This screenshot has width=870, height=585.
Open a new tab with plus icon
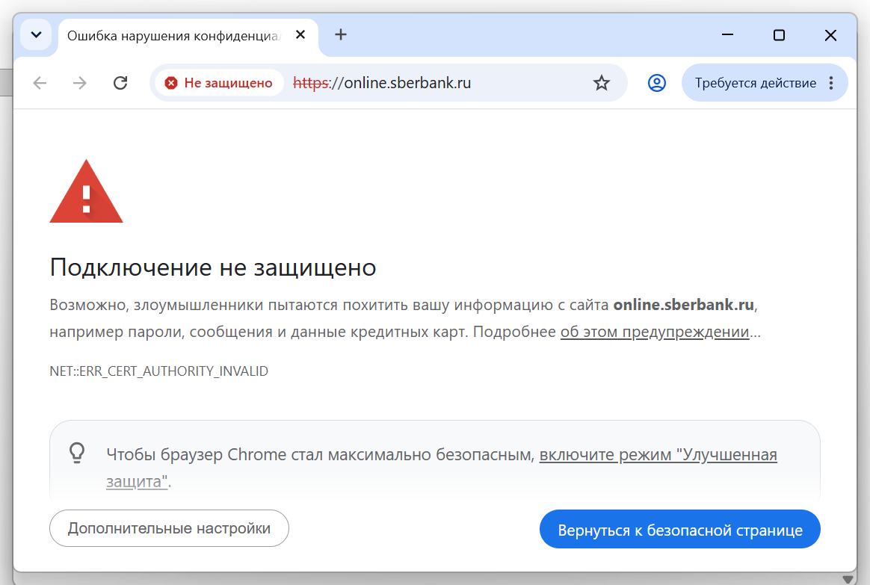click(x=341, y=35)
